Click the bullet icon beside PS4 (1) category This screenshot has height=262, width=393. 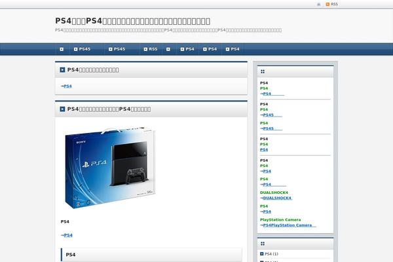262,253
